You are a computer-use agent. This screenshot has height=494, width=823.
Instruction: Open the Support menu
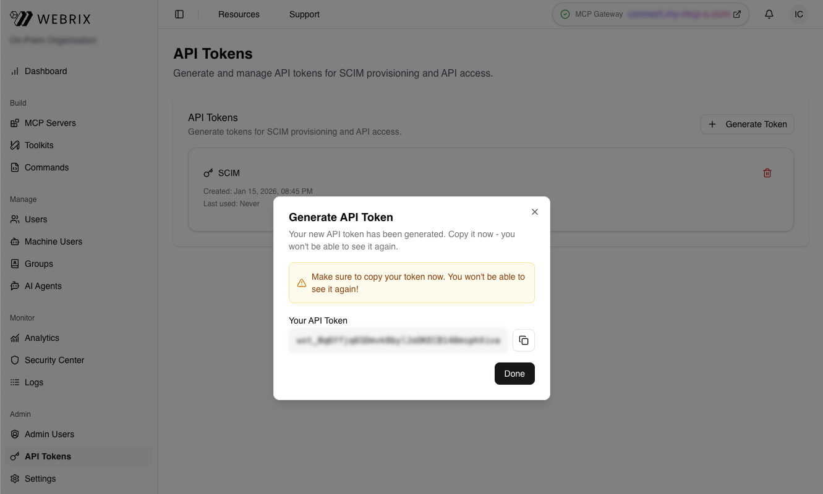304,14
